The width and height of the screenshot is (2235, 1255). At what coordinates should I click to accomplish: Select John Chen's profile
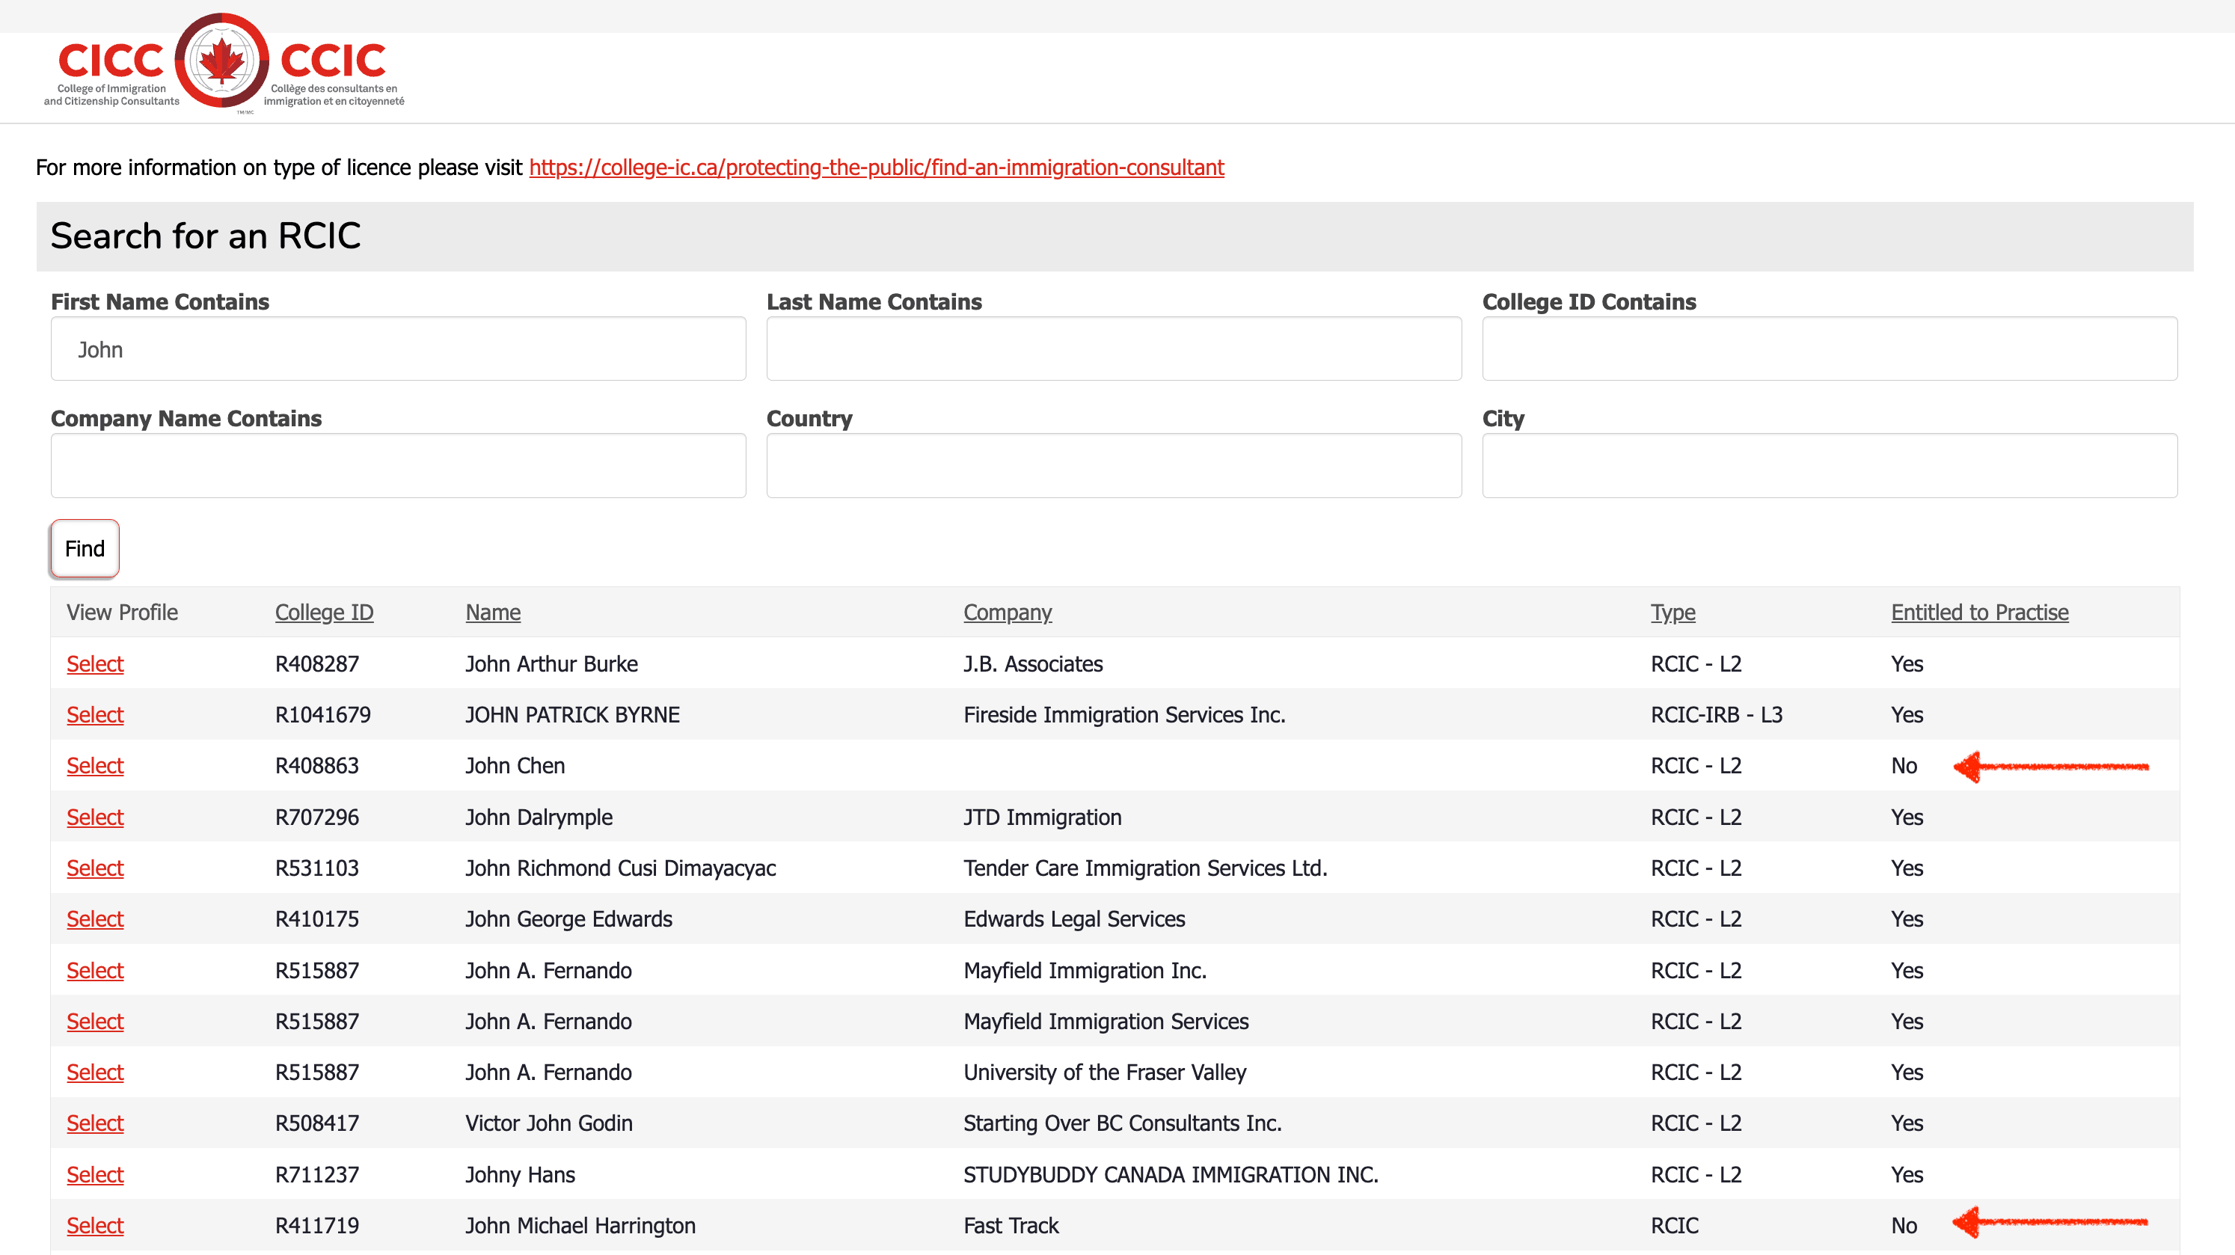pyautogui.click(x=94, y=765)
